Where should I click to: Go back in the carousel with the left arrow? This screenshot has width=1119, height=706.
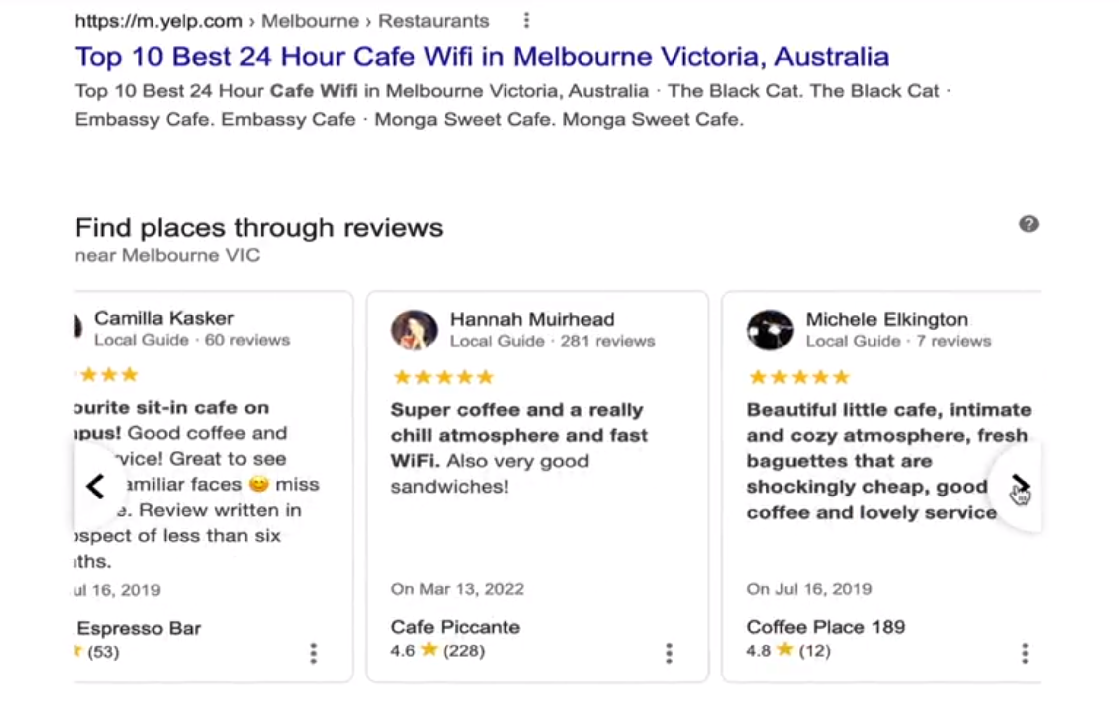point(97,486)
